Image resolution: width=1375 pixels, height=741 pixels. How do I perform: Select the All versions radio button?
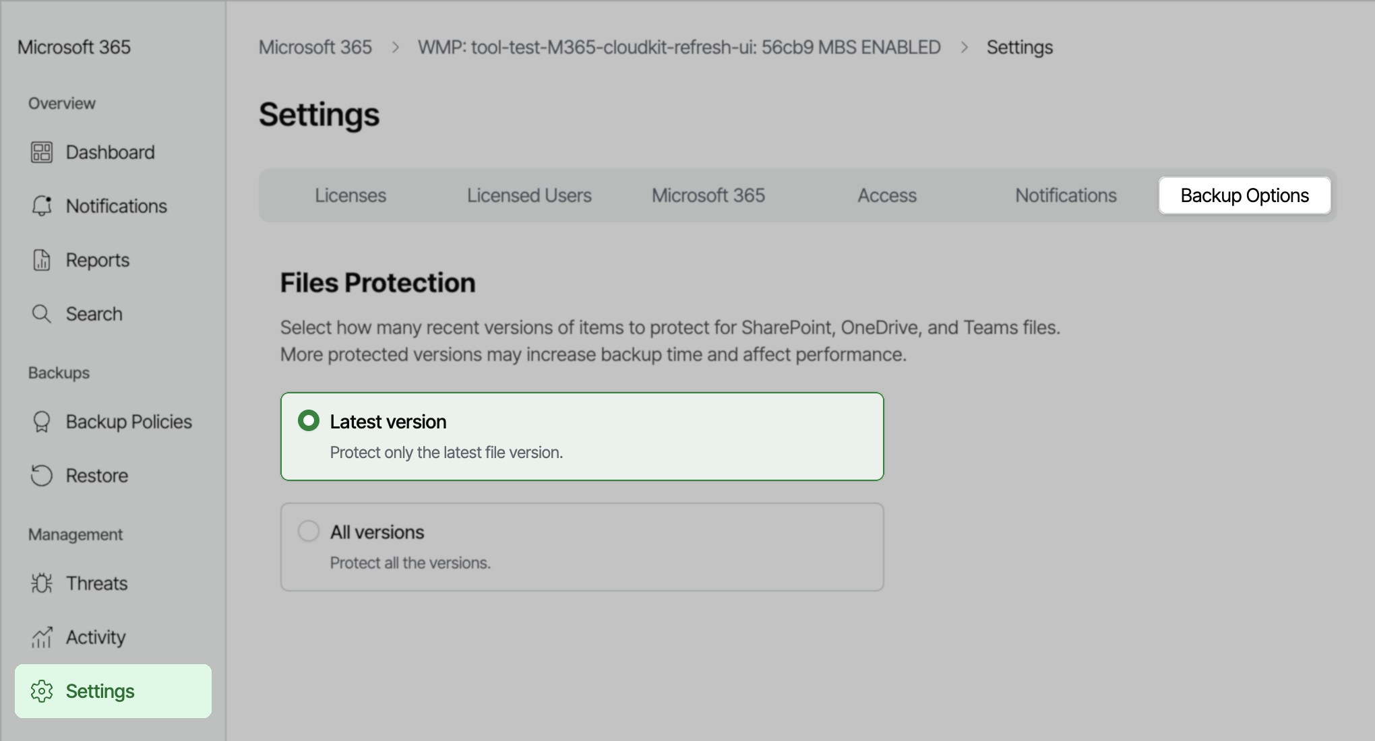click(308, 531)
